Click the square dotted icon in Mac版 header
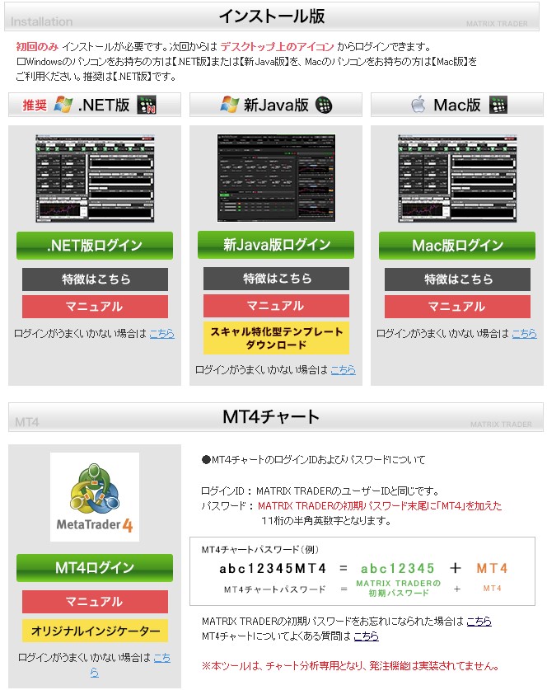This screenshot has width=547, height=690. [498, 105]
